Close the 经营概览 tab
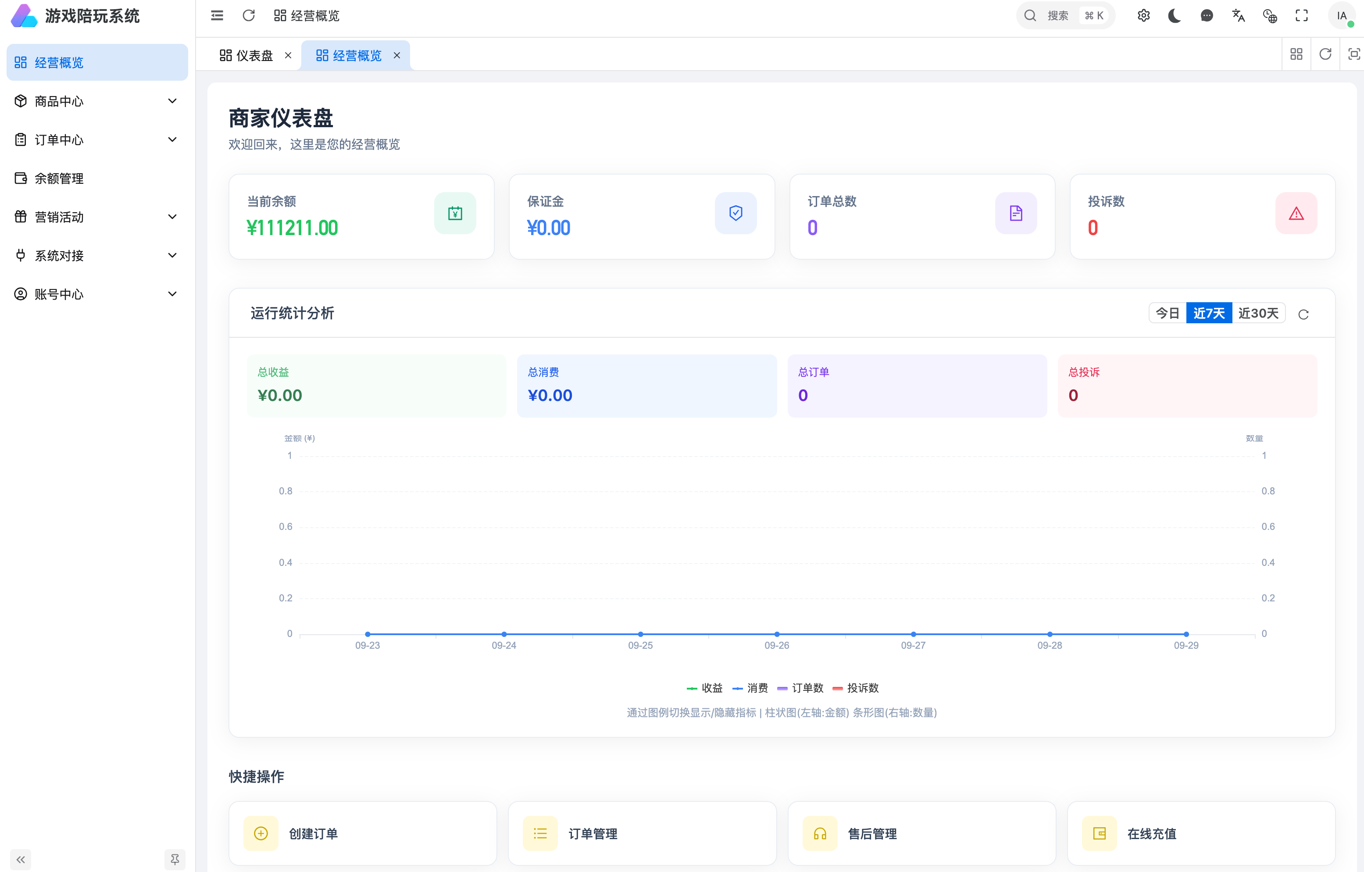The width and height of the screenshot is (1364, 872). click(397, 55)
